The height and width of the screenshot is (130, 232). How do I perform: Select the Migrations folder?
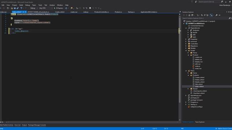tap(194, 46)
